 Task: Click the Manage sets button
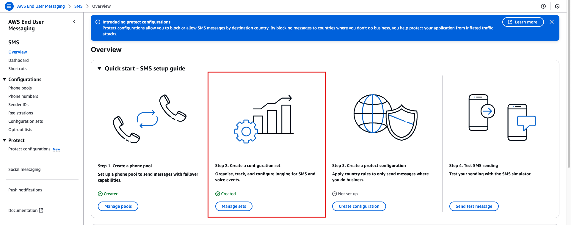click(x=234, y=206)
